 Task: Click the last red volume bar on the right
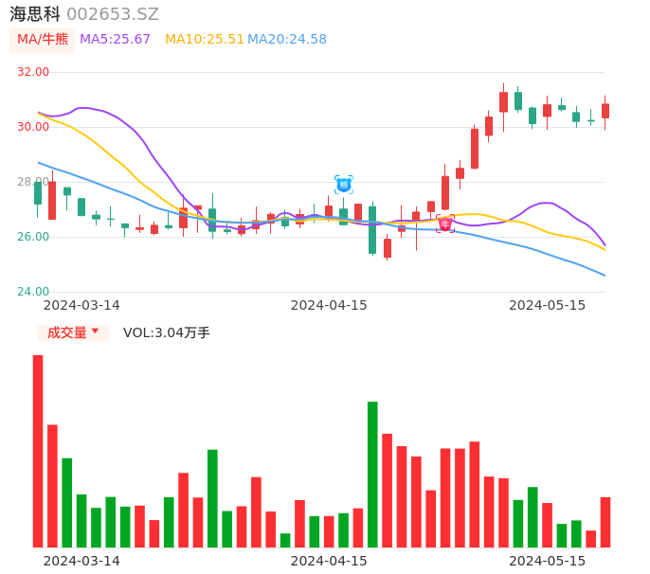tap(605, 522)
